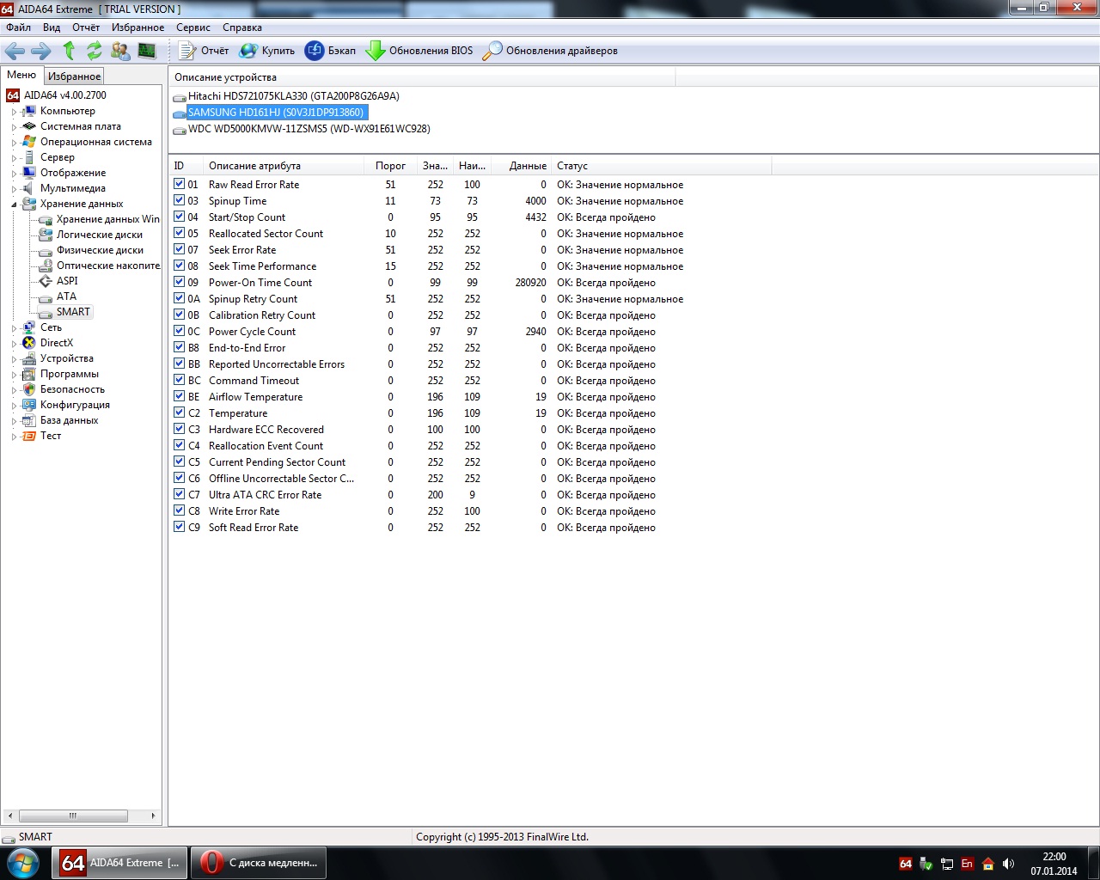Click the volume tray icon
The width and height of the screenshot is (1100, 880).
(x=1008, y=864)
